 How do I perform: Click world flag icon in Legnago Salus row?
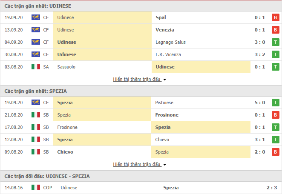pos(36,42)
